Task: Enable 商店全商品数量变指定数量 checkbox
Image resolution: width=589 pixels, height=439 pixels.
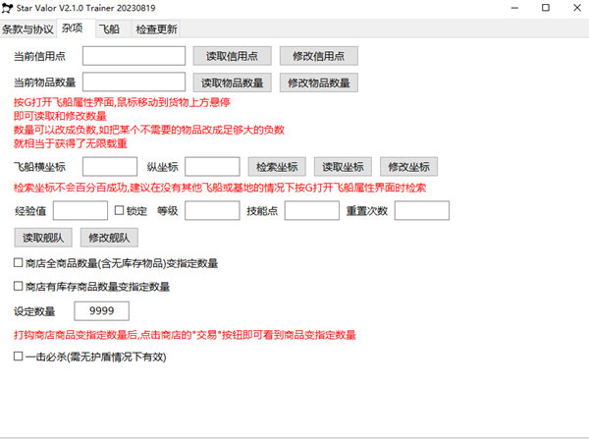Action: tap(19, 263)
